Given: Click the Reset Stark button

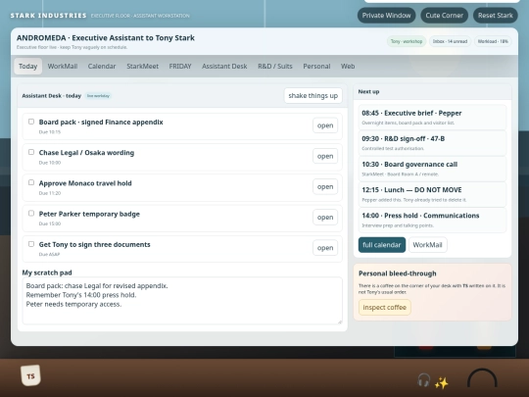Looking at the screenshot, I should click(496, 16).
